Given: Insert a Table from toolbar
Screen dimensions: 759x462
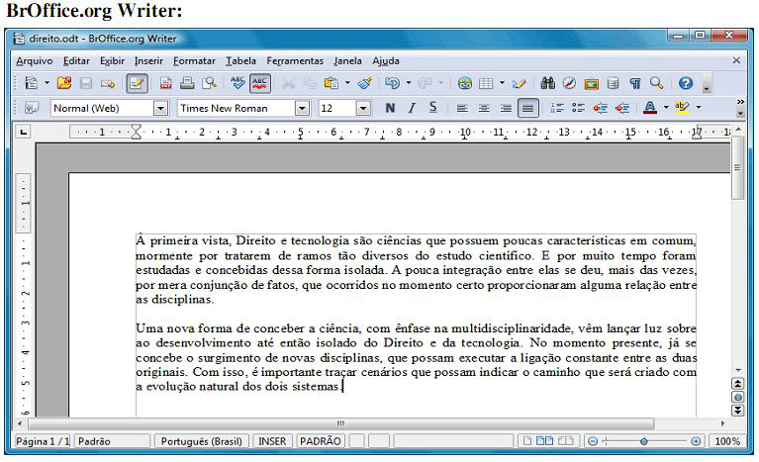Looking at the screenshot, I should point(486,84).
